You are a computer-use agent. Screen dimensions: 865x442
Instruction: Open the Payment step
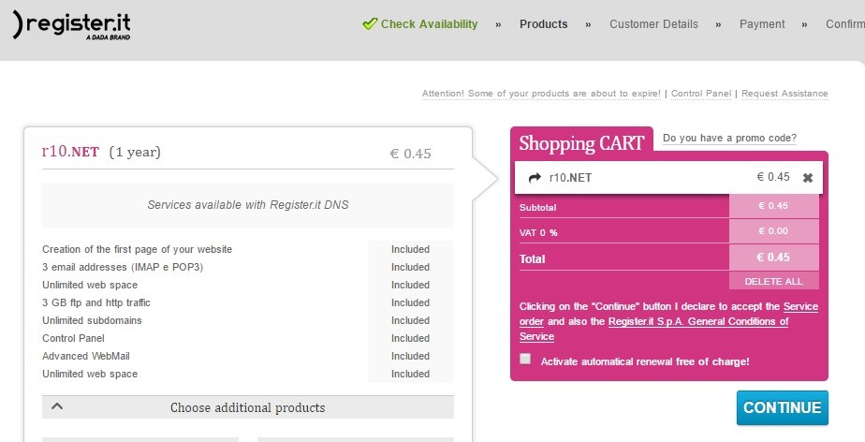click(x=762, y=24)
